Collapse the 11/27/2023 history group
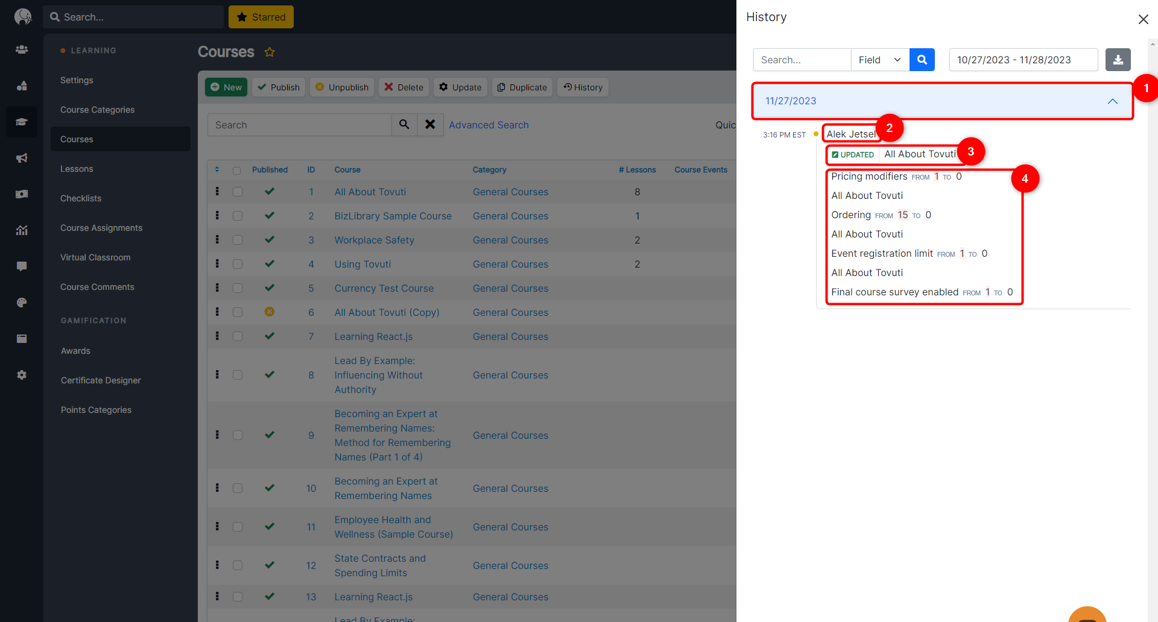The width and height of the screenshot is (1158, 622). coord(1112,101)
